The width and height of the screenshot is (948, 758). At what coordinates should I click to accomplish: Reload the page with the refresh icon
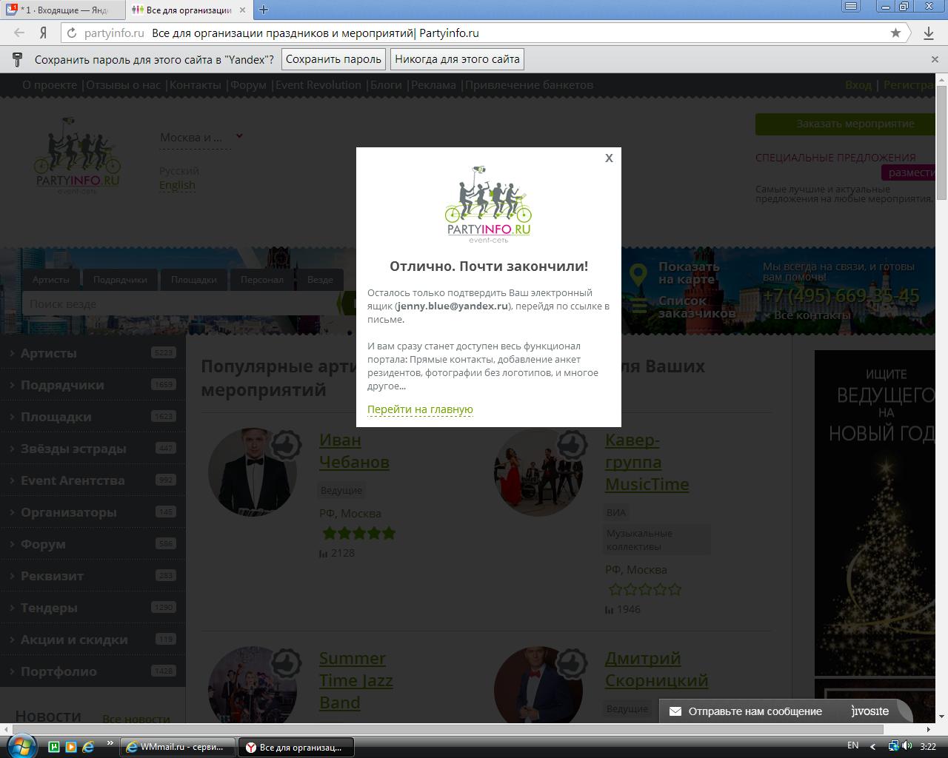pos(71,33)
